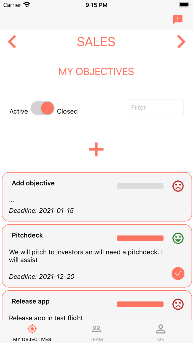Viewport: 193px width, 343px height.
Task: Go to previous category with left chevron
Action: pos(12,42)
